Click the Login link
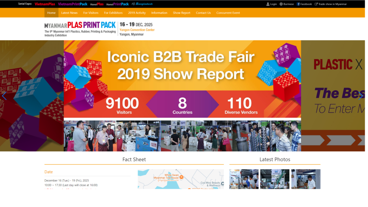Screen dimensions: 368x207 point(273,4)
